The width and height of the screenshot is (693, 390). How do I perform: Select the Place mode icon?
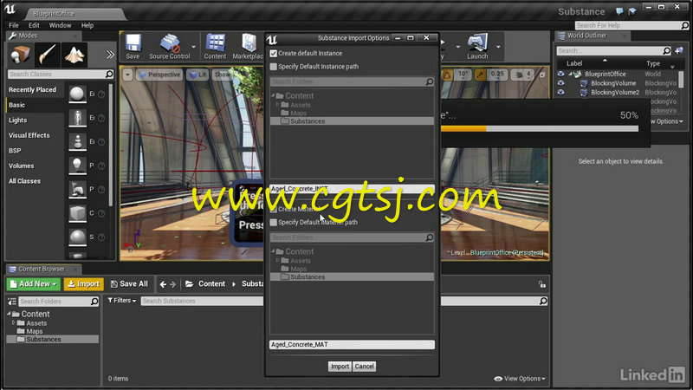(19, 55)
